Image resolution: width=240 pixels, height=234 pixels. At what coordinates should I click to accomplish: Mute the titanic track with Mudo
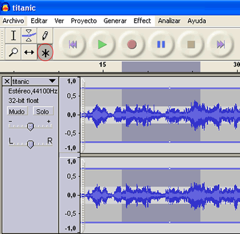pyautogui.click(x=17, y=111)
